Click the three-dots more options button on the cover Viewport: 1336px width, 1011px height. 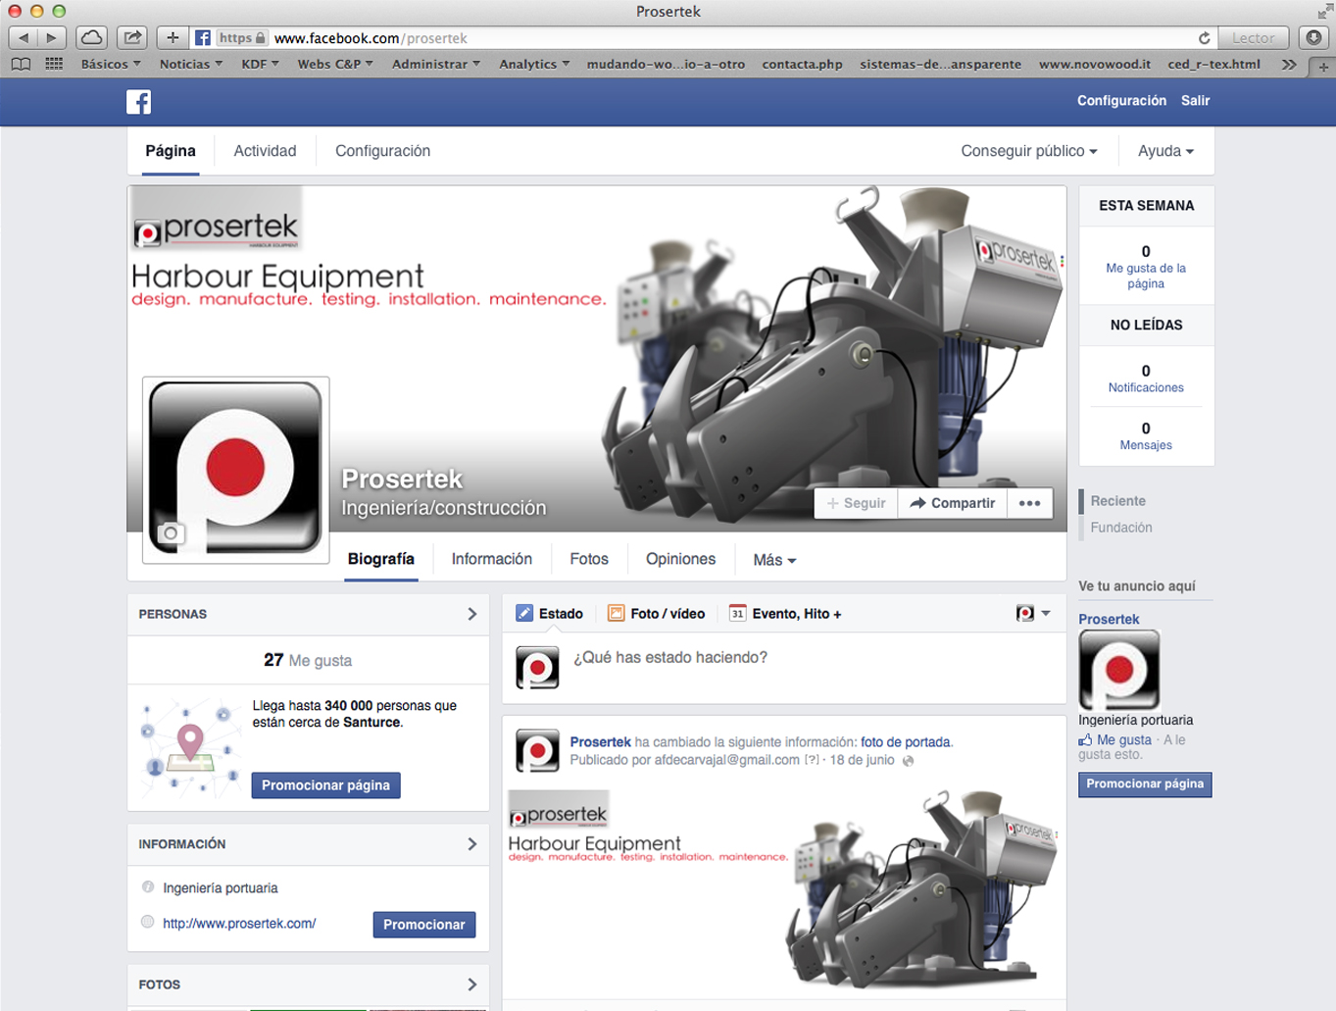pyautogui.click(x=1029, y=503)
